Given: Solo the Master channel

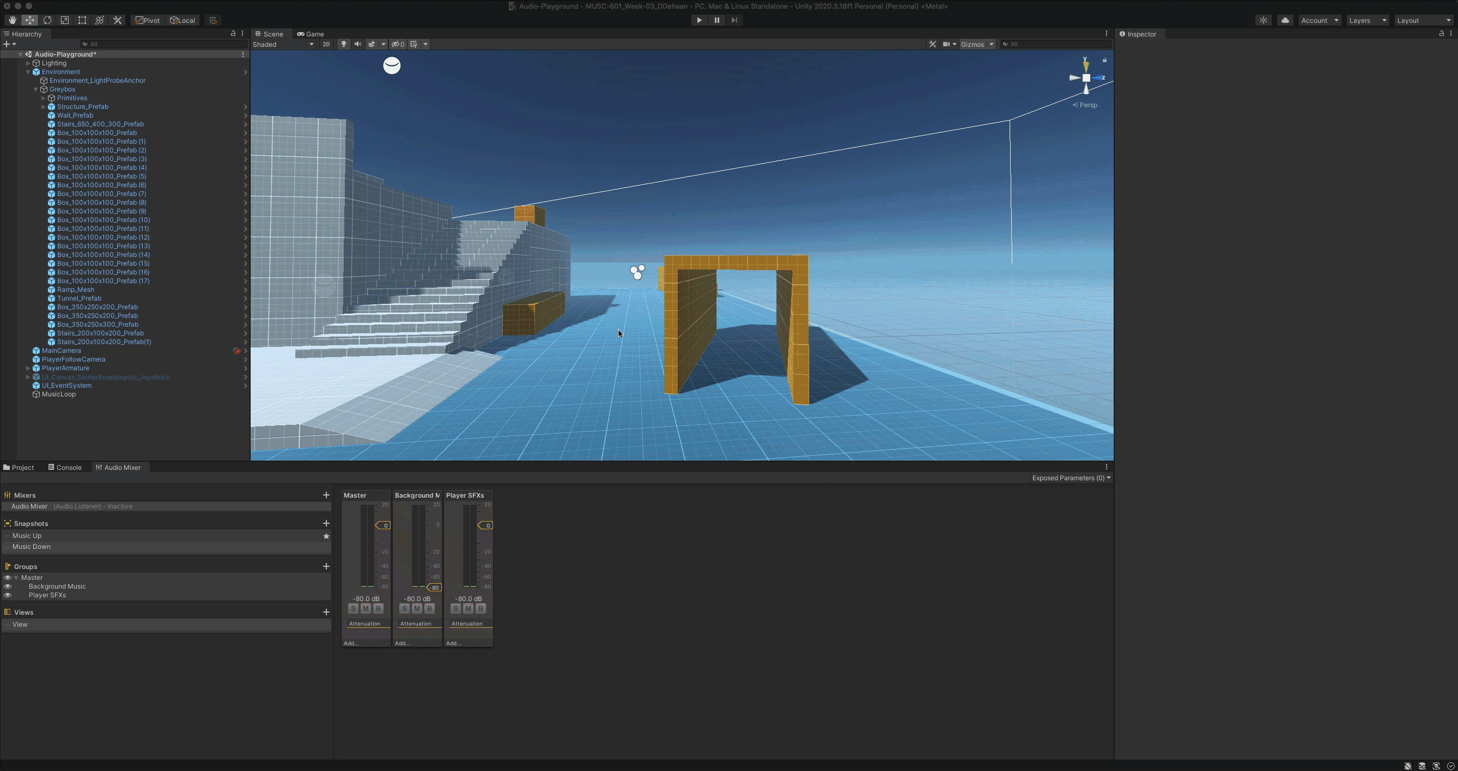Looking at the screenshot, I should click(353, 609).
